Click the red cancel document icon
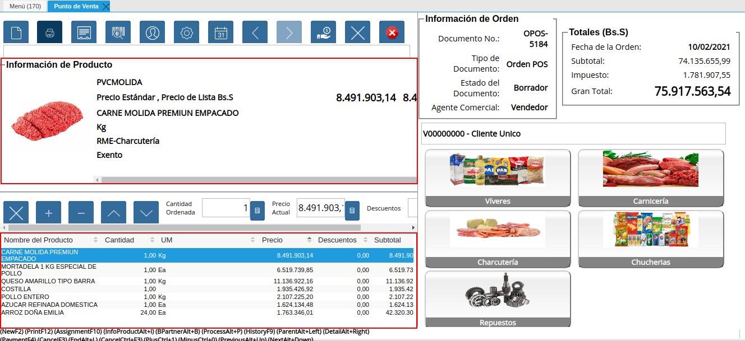 click(392, 32)
